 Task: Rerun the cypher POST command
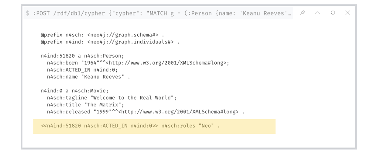click(333, 13)
